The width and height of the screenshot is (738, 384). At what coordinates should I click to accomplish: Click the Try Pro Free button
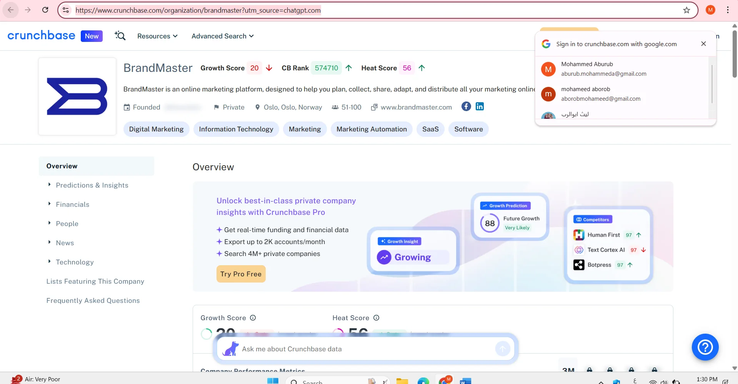click(241, 274)
